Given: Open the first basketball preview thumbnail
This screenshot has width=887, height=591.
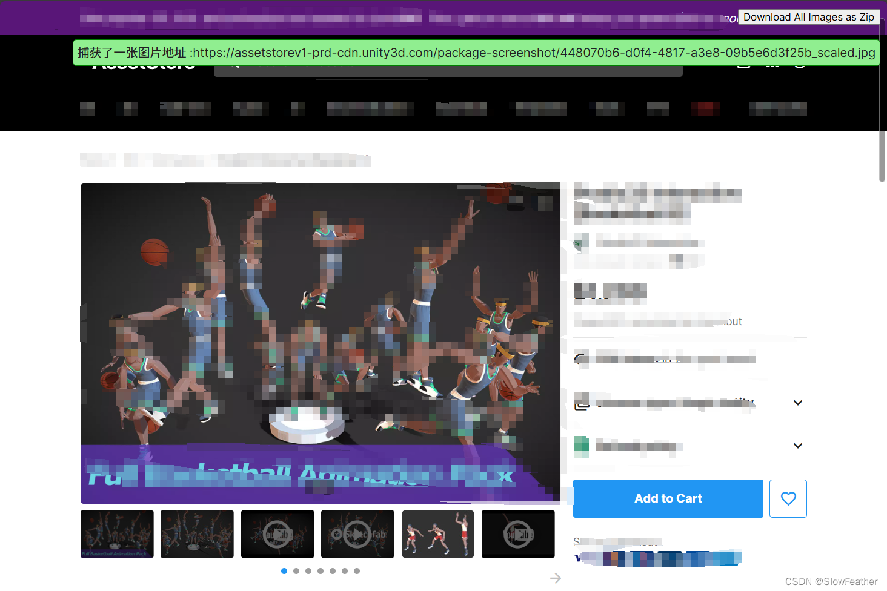Looking at the screenshot, I should click(x=117, y=533).
